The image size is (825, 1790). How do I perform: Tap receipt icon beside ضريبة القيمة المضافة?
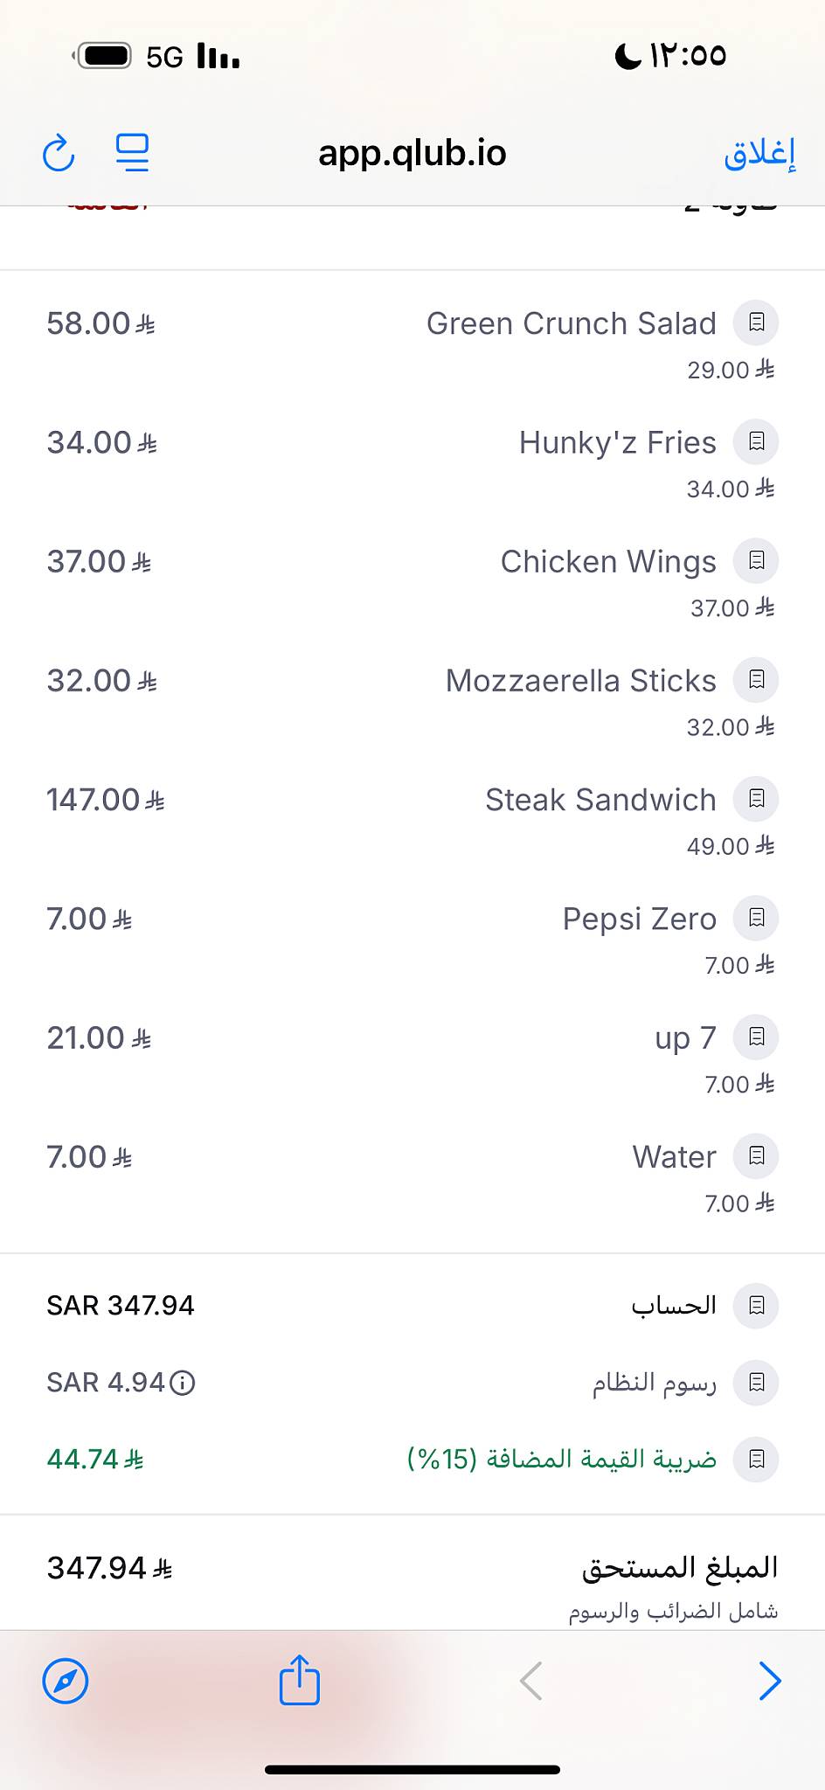[x=756, y=1459]
